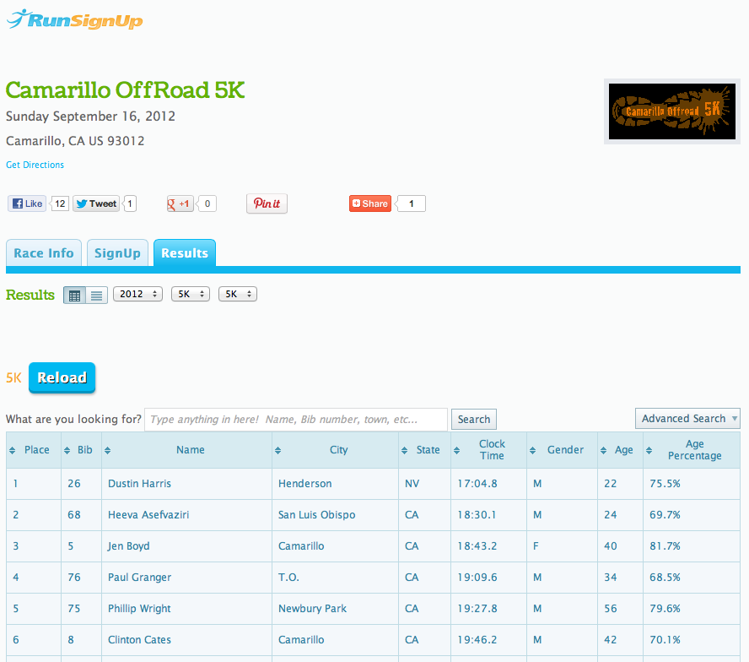Click the RunSignUp logo
The height and width of the screenshot is (662, 749).
(75, 19)
